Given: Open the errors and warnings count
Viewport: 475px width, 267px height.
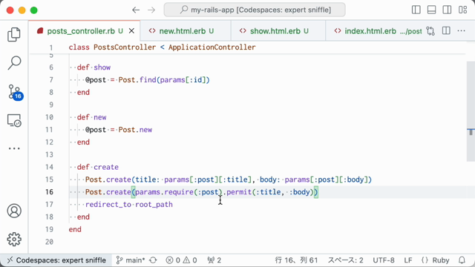Looking at the screenshot, I should [181, 260].
